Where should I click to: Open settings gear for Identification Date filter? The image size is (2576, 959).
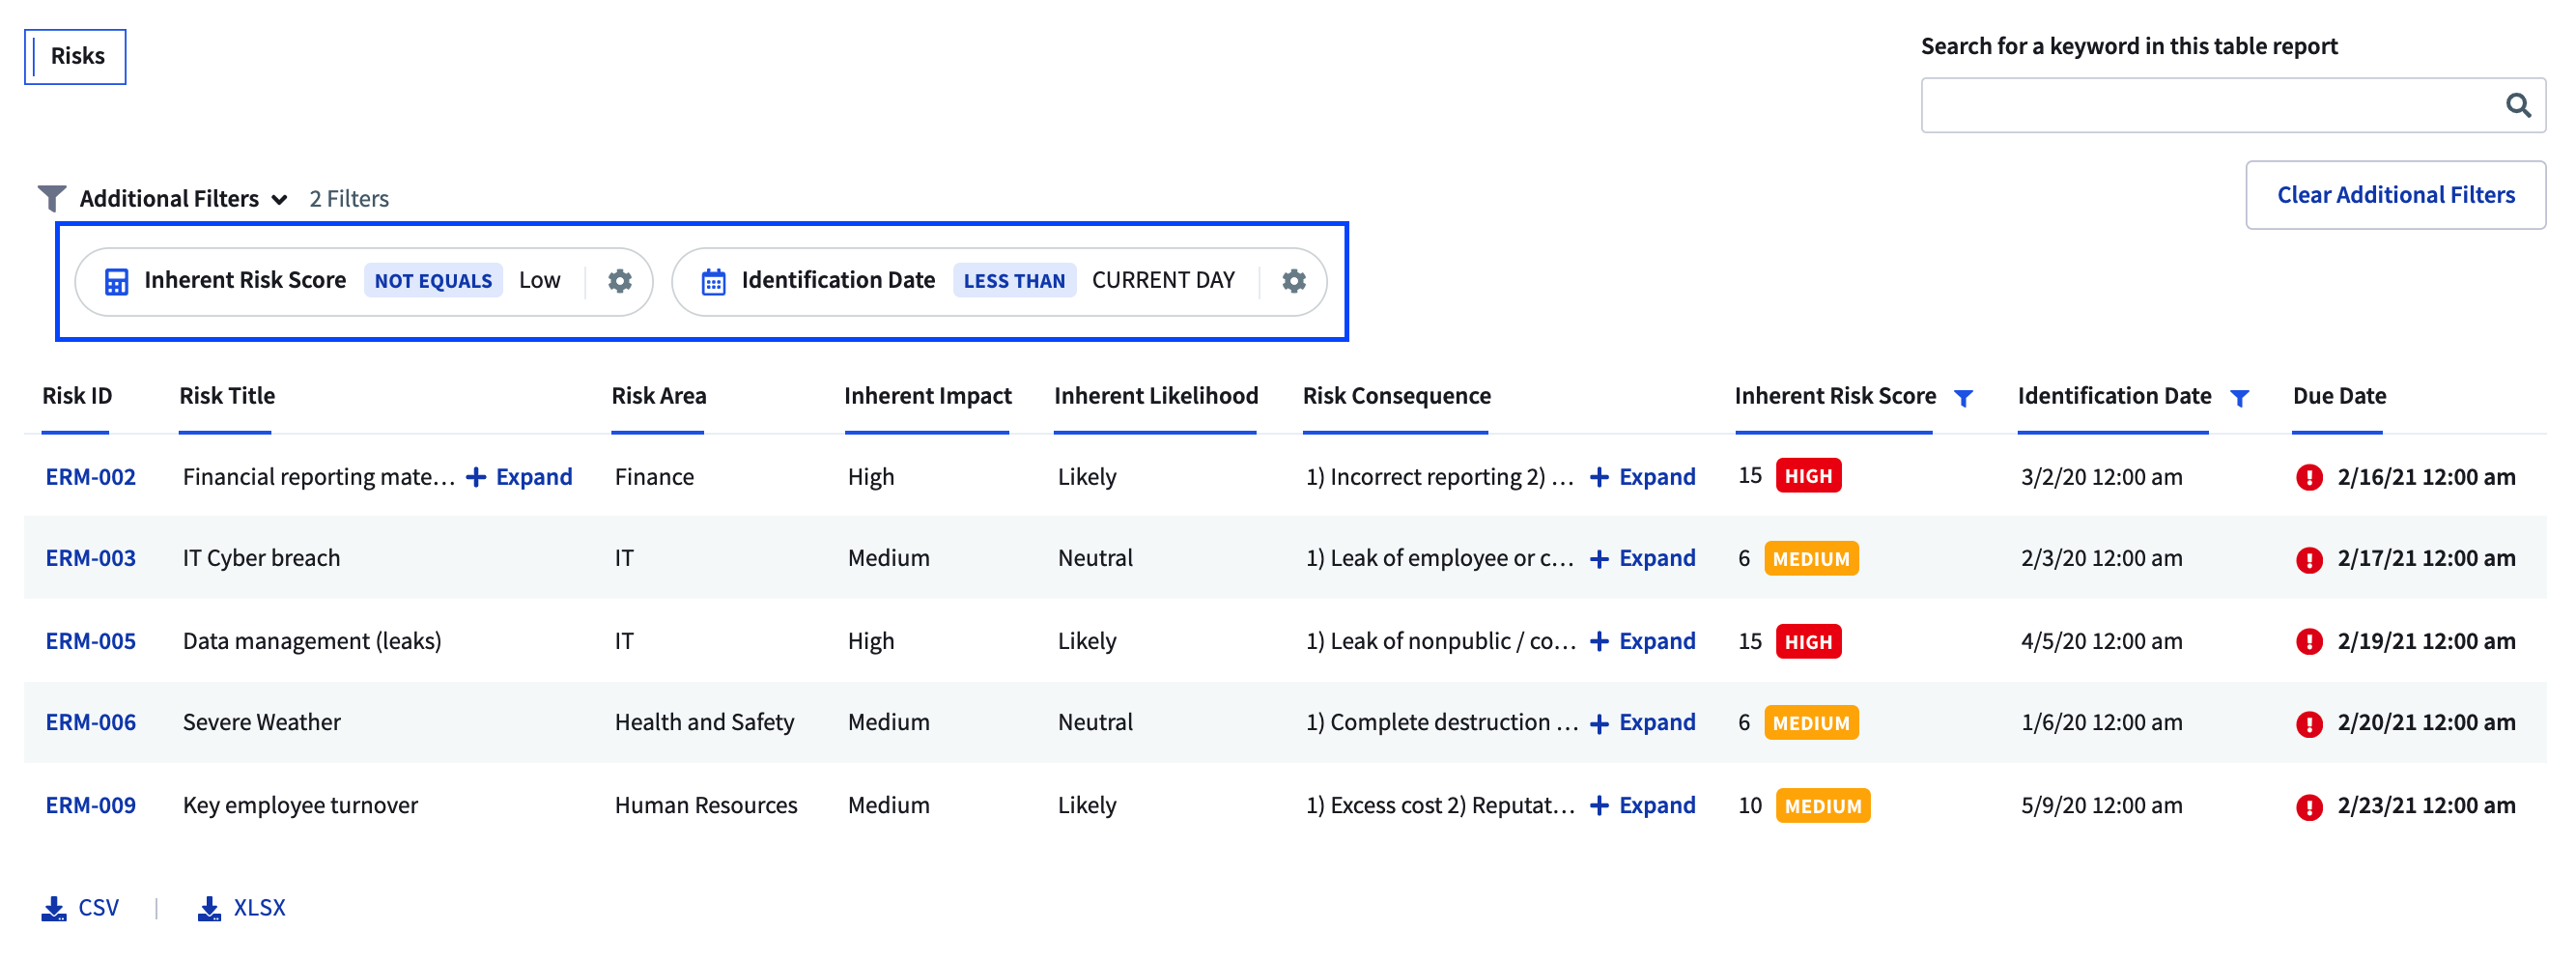tap(1293, 281)
